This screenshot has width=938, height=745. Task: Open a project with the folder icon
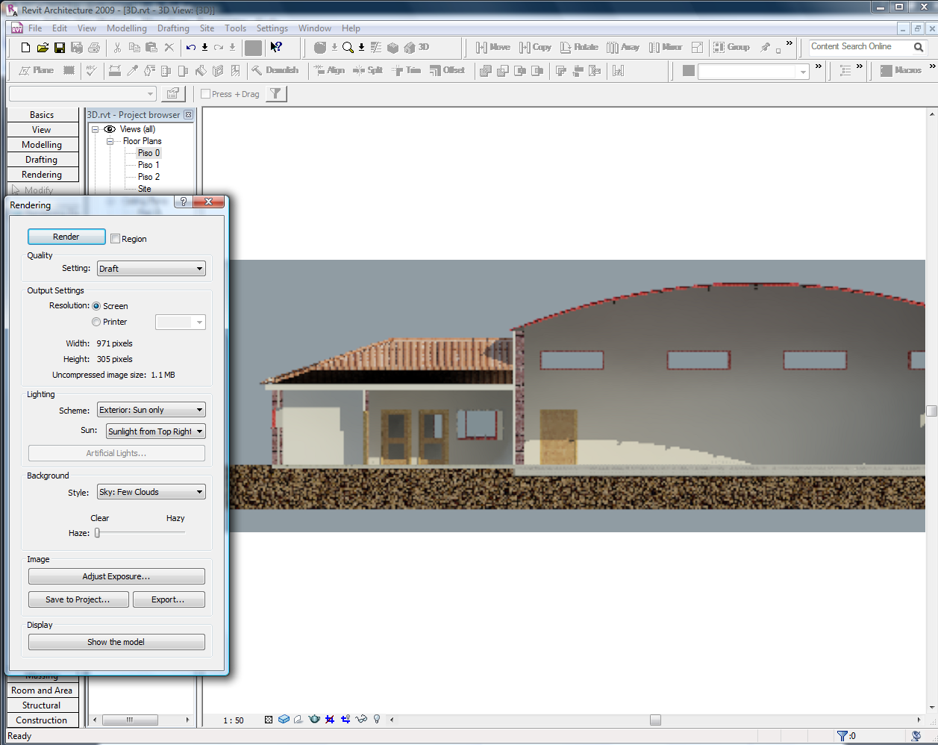click(x=43, y=48)
